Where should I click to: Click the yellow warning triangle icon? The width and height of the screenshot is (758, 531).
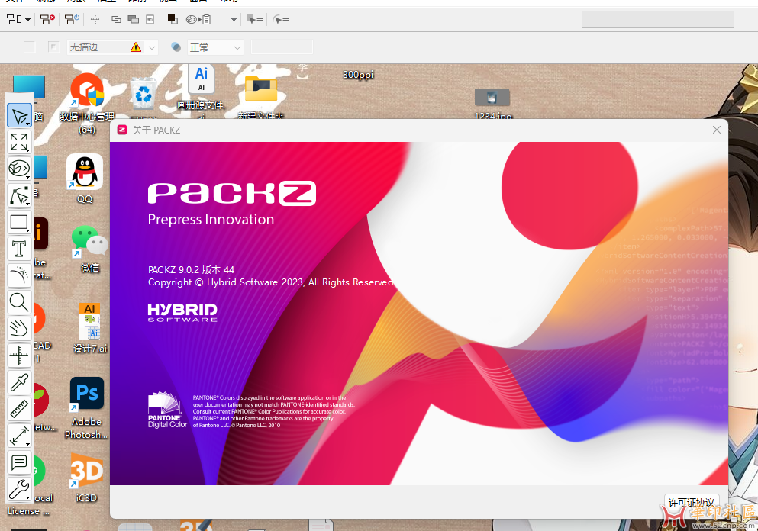[136, 47]
